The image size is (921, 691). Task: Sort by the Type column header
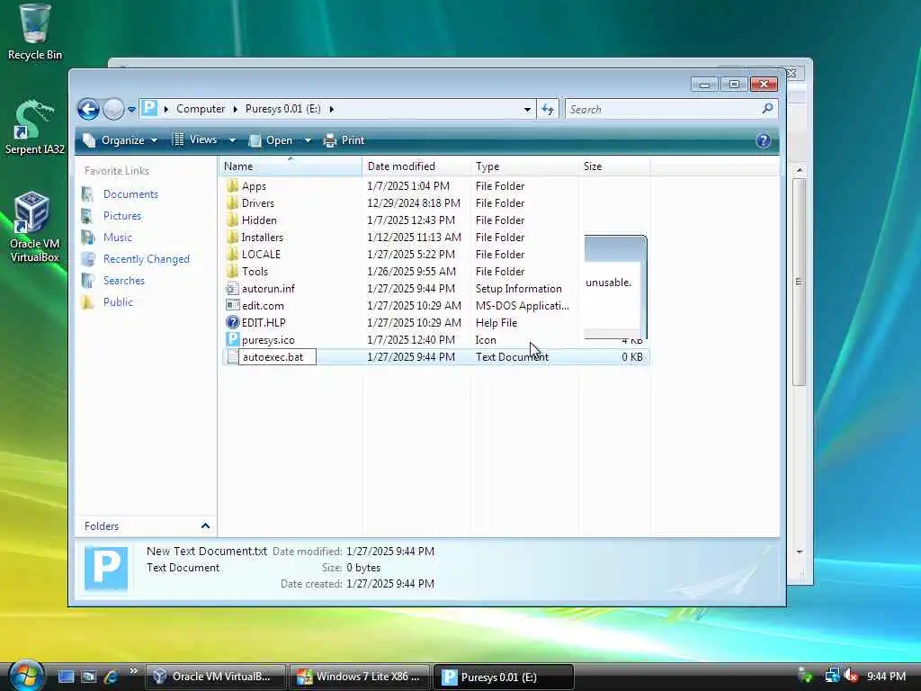[x=524, y=166]
